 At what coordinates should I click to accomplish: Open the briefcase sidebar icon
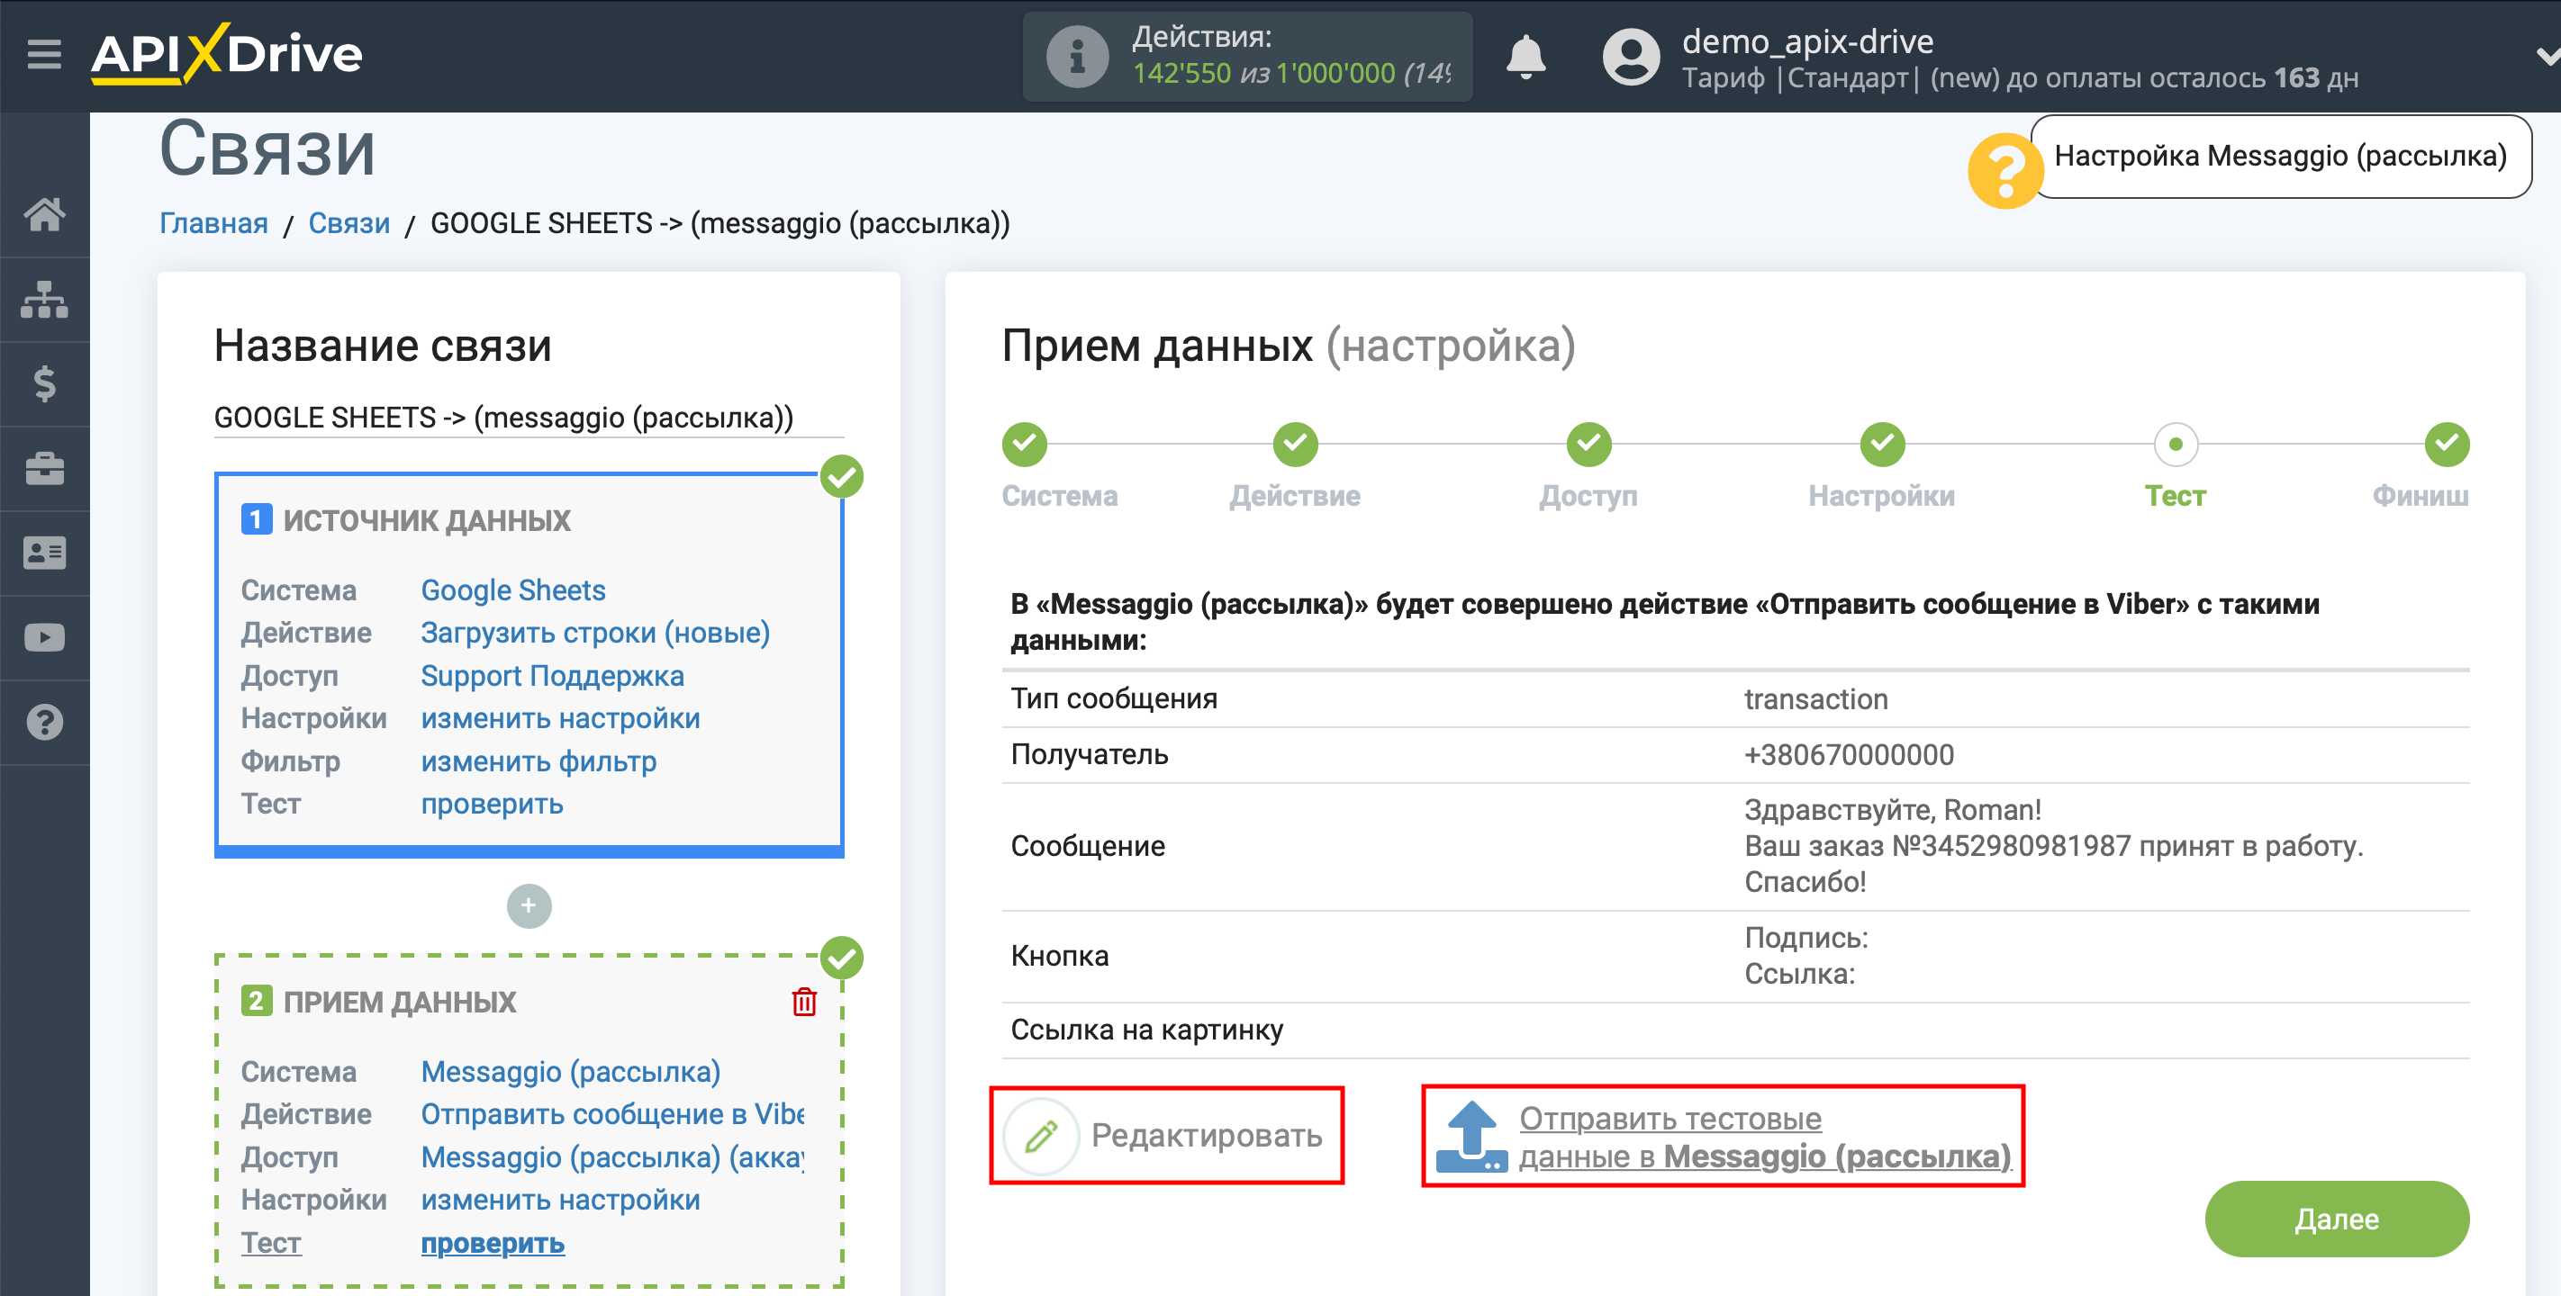pos(45,468)
